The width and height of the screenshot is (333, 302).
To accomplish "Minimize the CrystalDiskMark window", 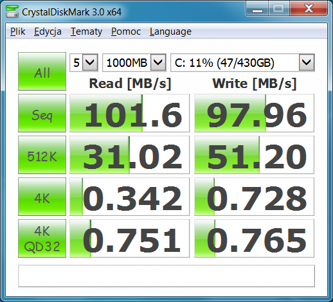I will pos(257,9).
